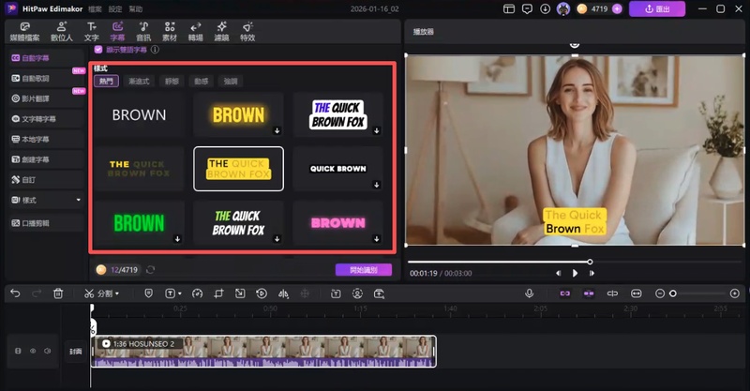Expand the 樣式 item in left sidebar
Viewport: 750px width, 391px height.
[80, 200]
